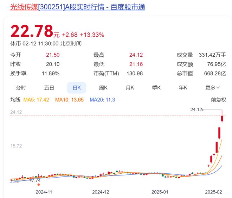Click the 市盈(TTM) value 130.98
This screenshot has width=232, height=198.
pyautogui.click(x=135, y=73)
